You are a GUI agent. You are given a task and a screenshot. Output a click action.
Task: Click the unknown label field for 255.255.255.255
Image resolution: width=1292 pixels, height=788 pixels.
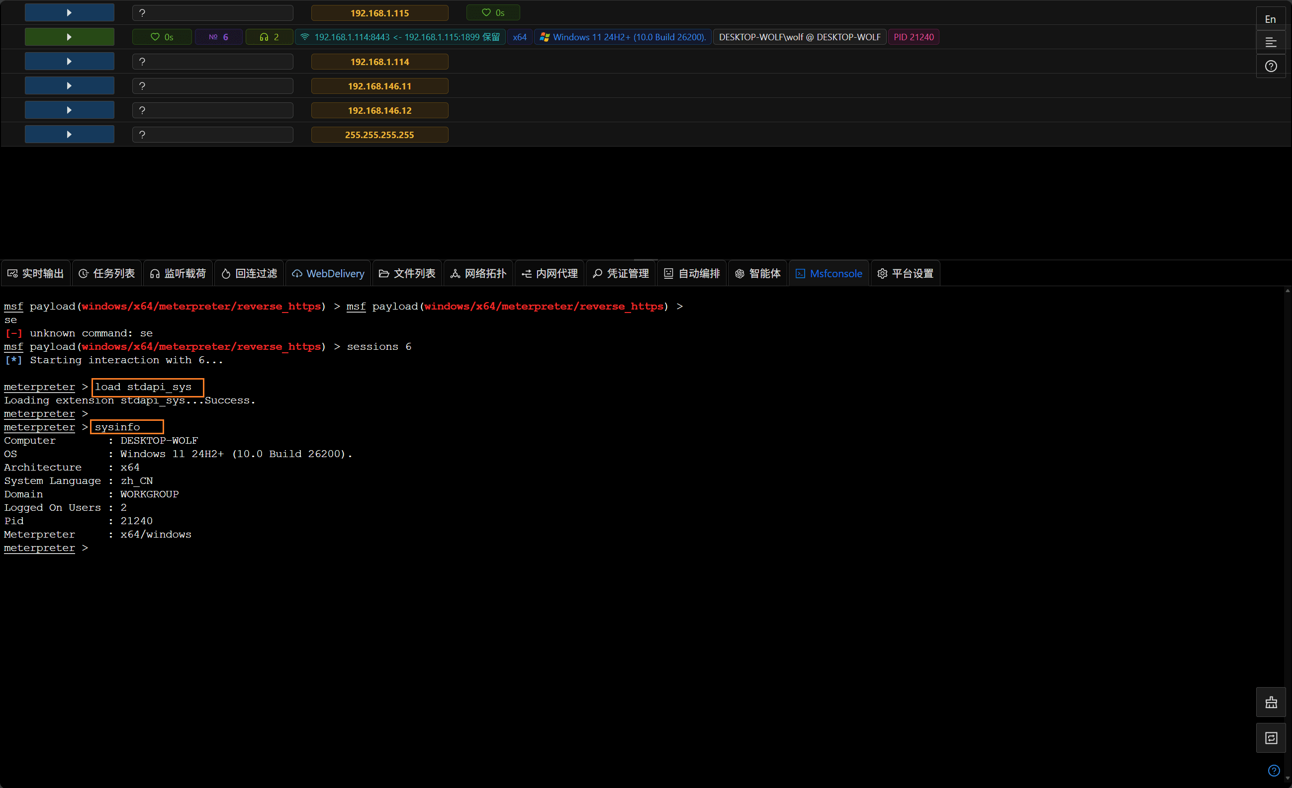pos(213,135)
